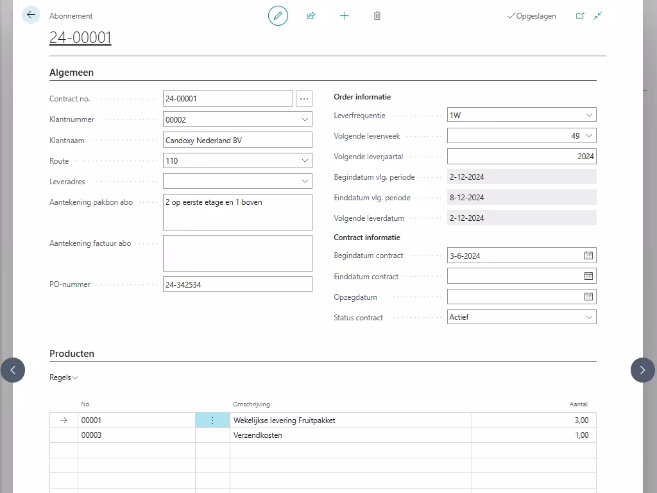Open page in new window icon
The width and height of the screenshot is (657, 493).
580,15
